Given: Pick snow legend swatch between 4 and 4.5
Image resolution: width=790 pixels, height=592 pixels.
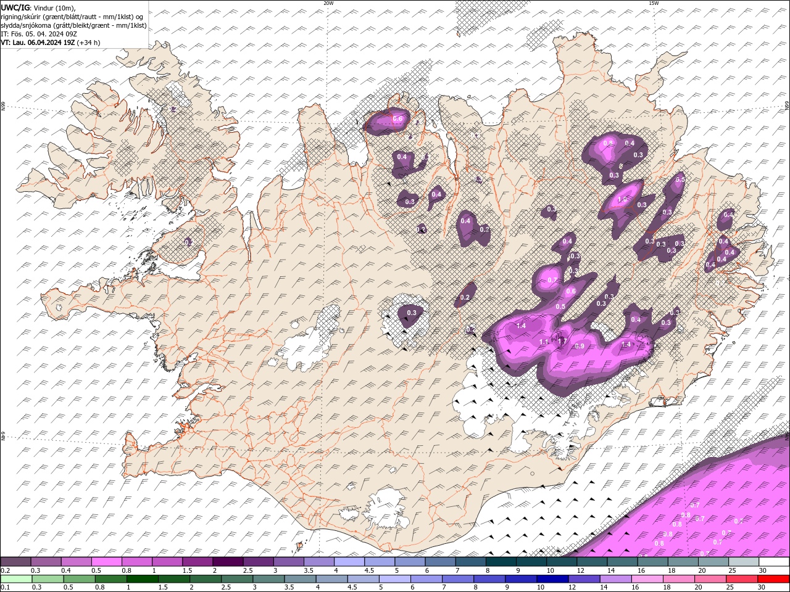Looking at the screenshot, I should tap(349, 562).
